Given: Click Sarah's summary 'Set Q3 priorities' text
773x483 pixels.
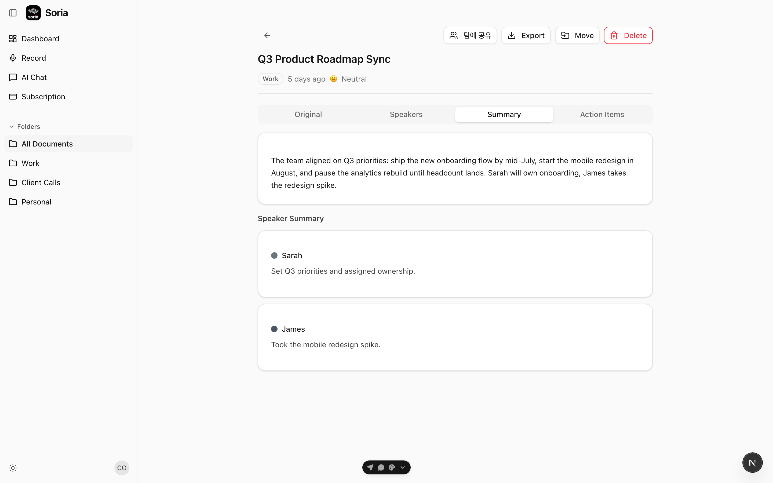Looking at the screenshot, I should [x=343, y=271].
